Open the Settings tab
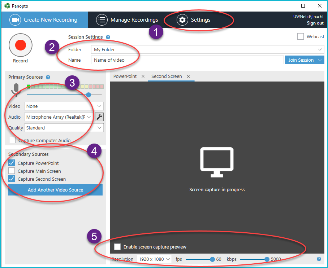The width and height of the screenshot is (328, 268). pos(194,20)
